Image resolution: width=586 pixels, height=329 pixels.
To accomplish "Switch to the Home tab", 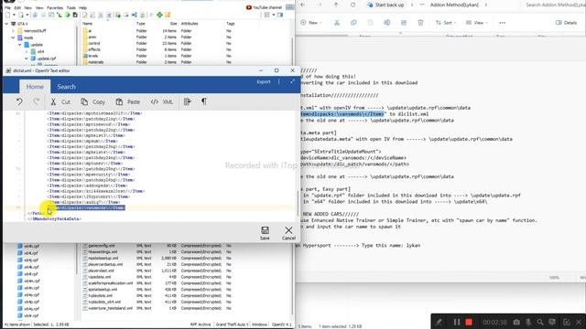I will pos(35,87).
